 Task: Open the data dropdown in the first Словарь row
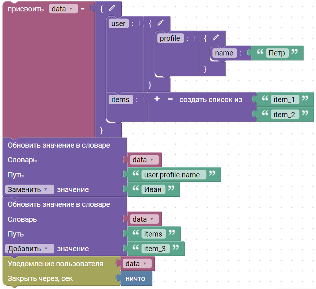[x=144, y=160]
